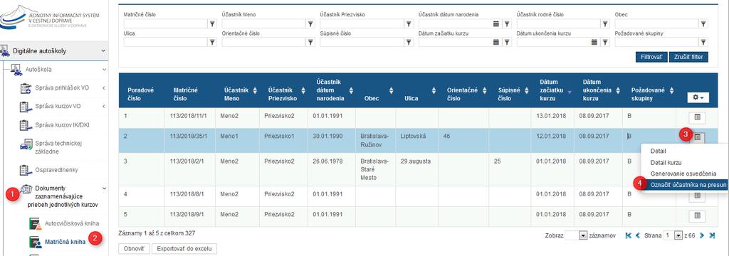Go to first page of records
Screen dimensions: 729x256
pos(629,235)
